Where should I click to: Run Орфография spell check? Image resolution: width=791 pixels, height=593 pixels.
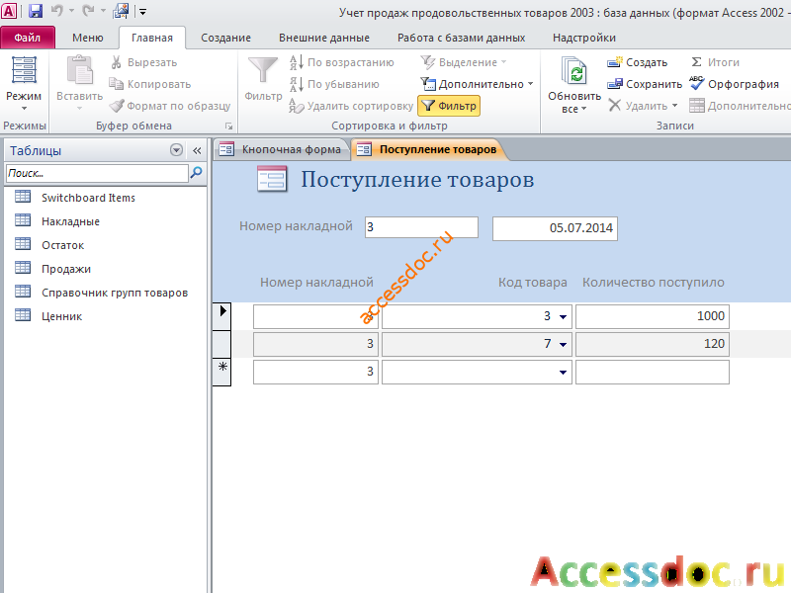pos(734,84)
